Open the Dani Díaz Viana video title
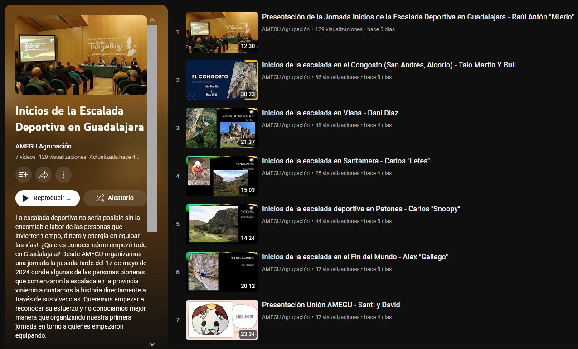 coord(330,113)
